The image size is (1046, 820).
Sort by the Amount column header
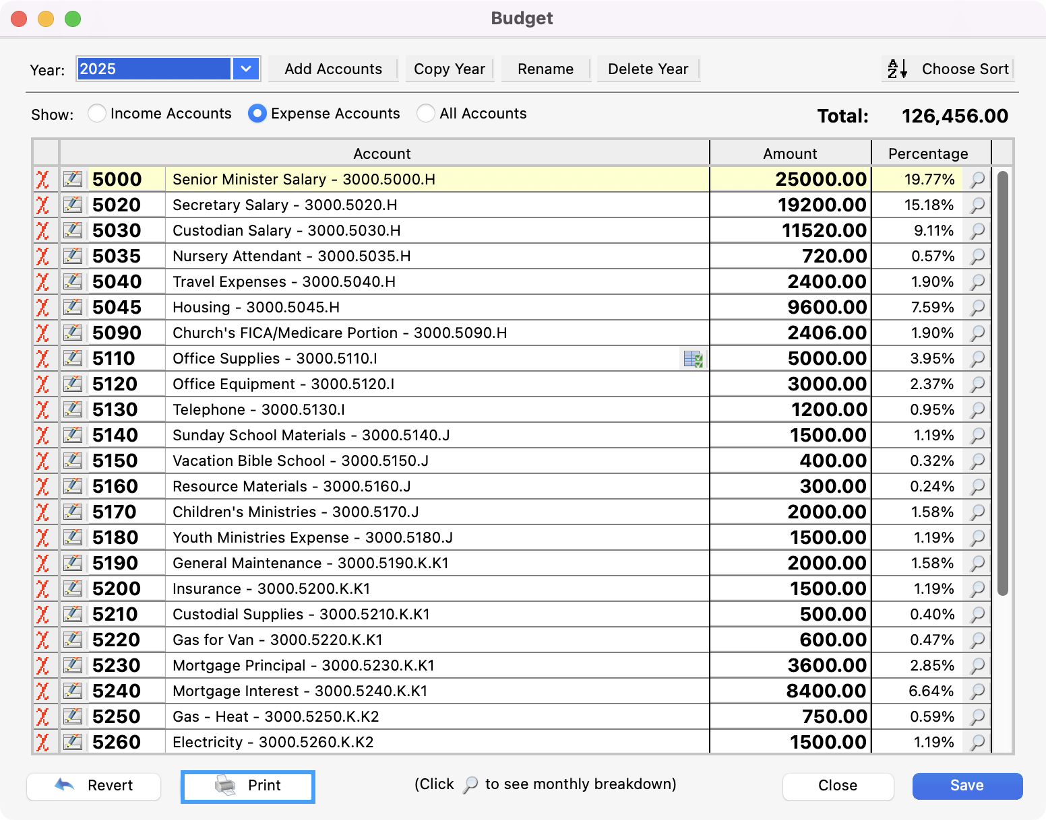click(x=790, y=153)
